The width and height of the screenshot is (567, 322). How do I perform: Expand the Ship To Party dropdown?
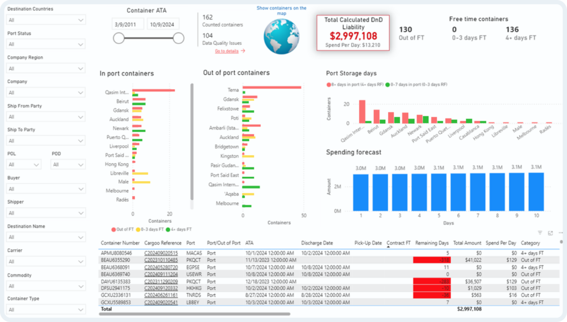pos(46,141)
